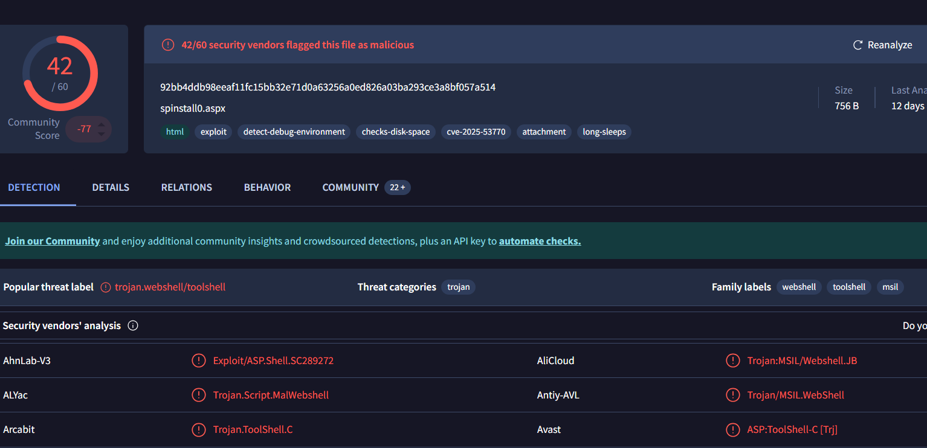The height and width of the screenshot is (448, 927).
Task: Click Trojan/MSIL.WebShell detection name
Action: tap(795, 395)
